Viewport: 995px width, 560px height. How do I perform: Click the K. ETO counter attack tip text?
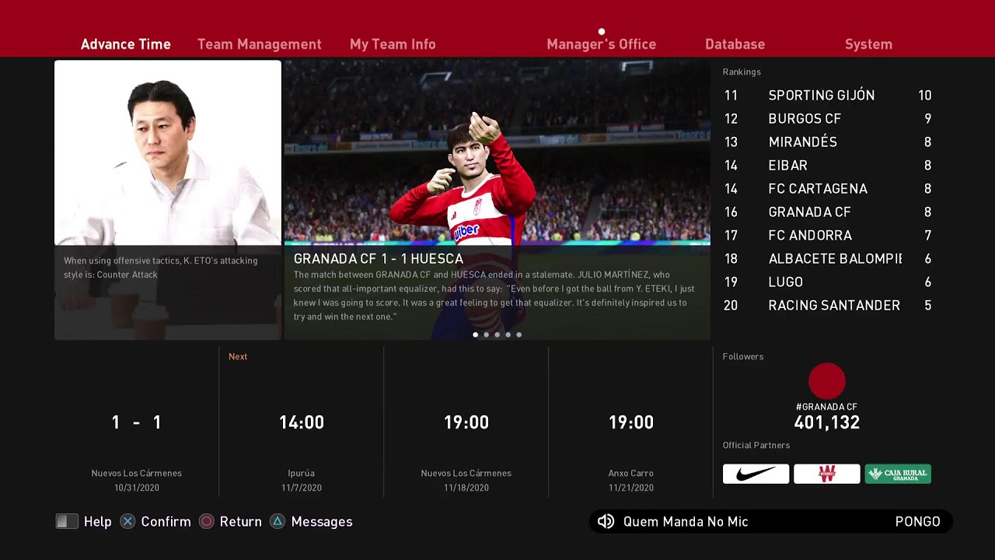coord(161,268)
